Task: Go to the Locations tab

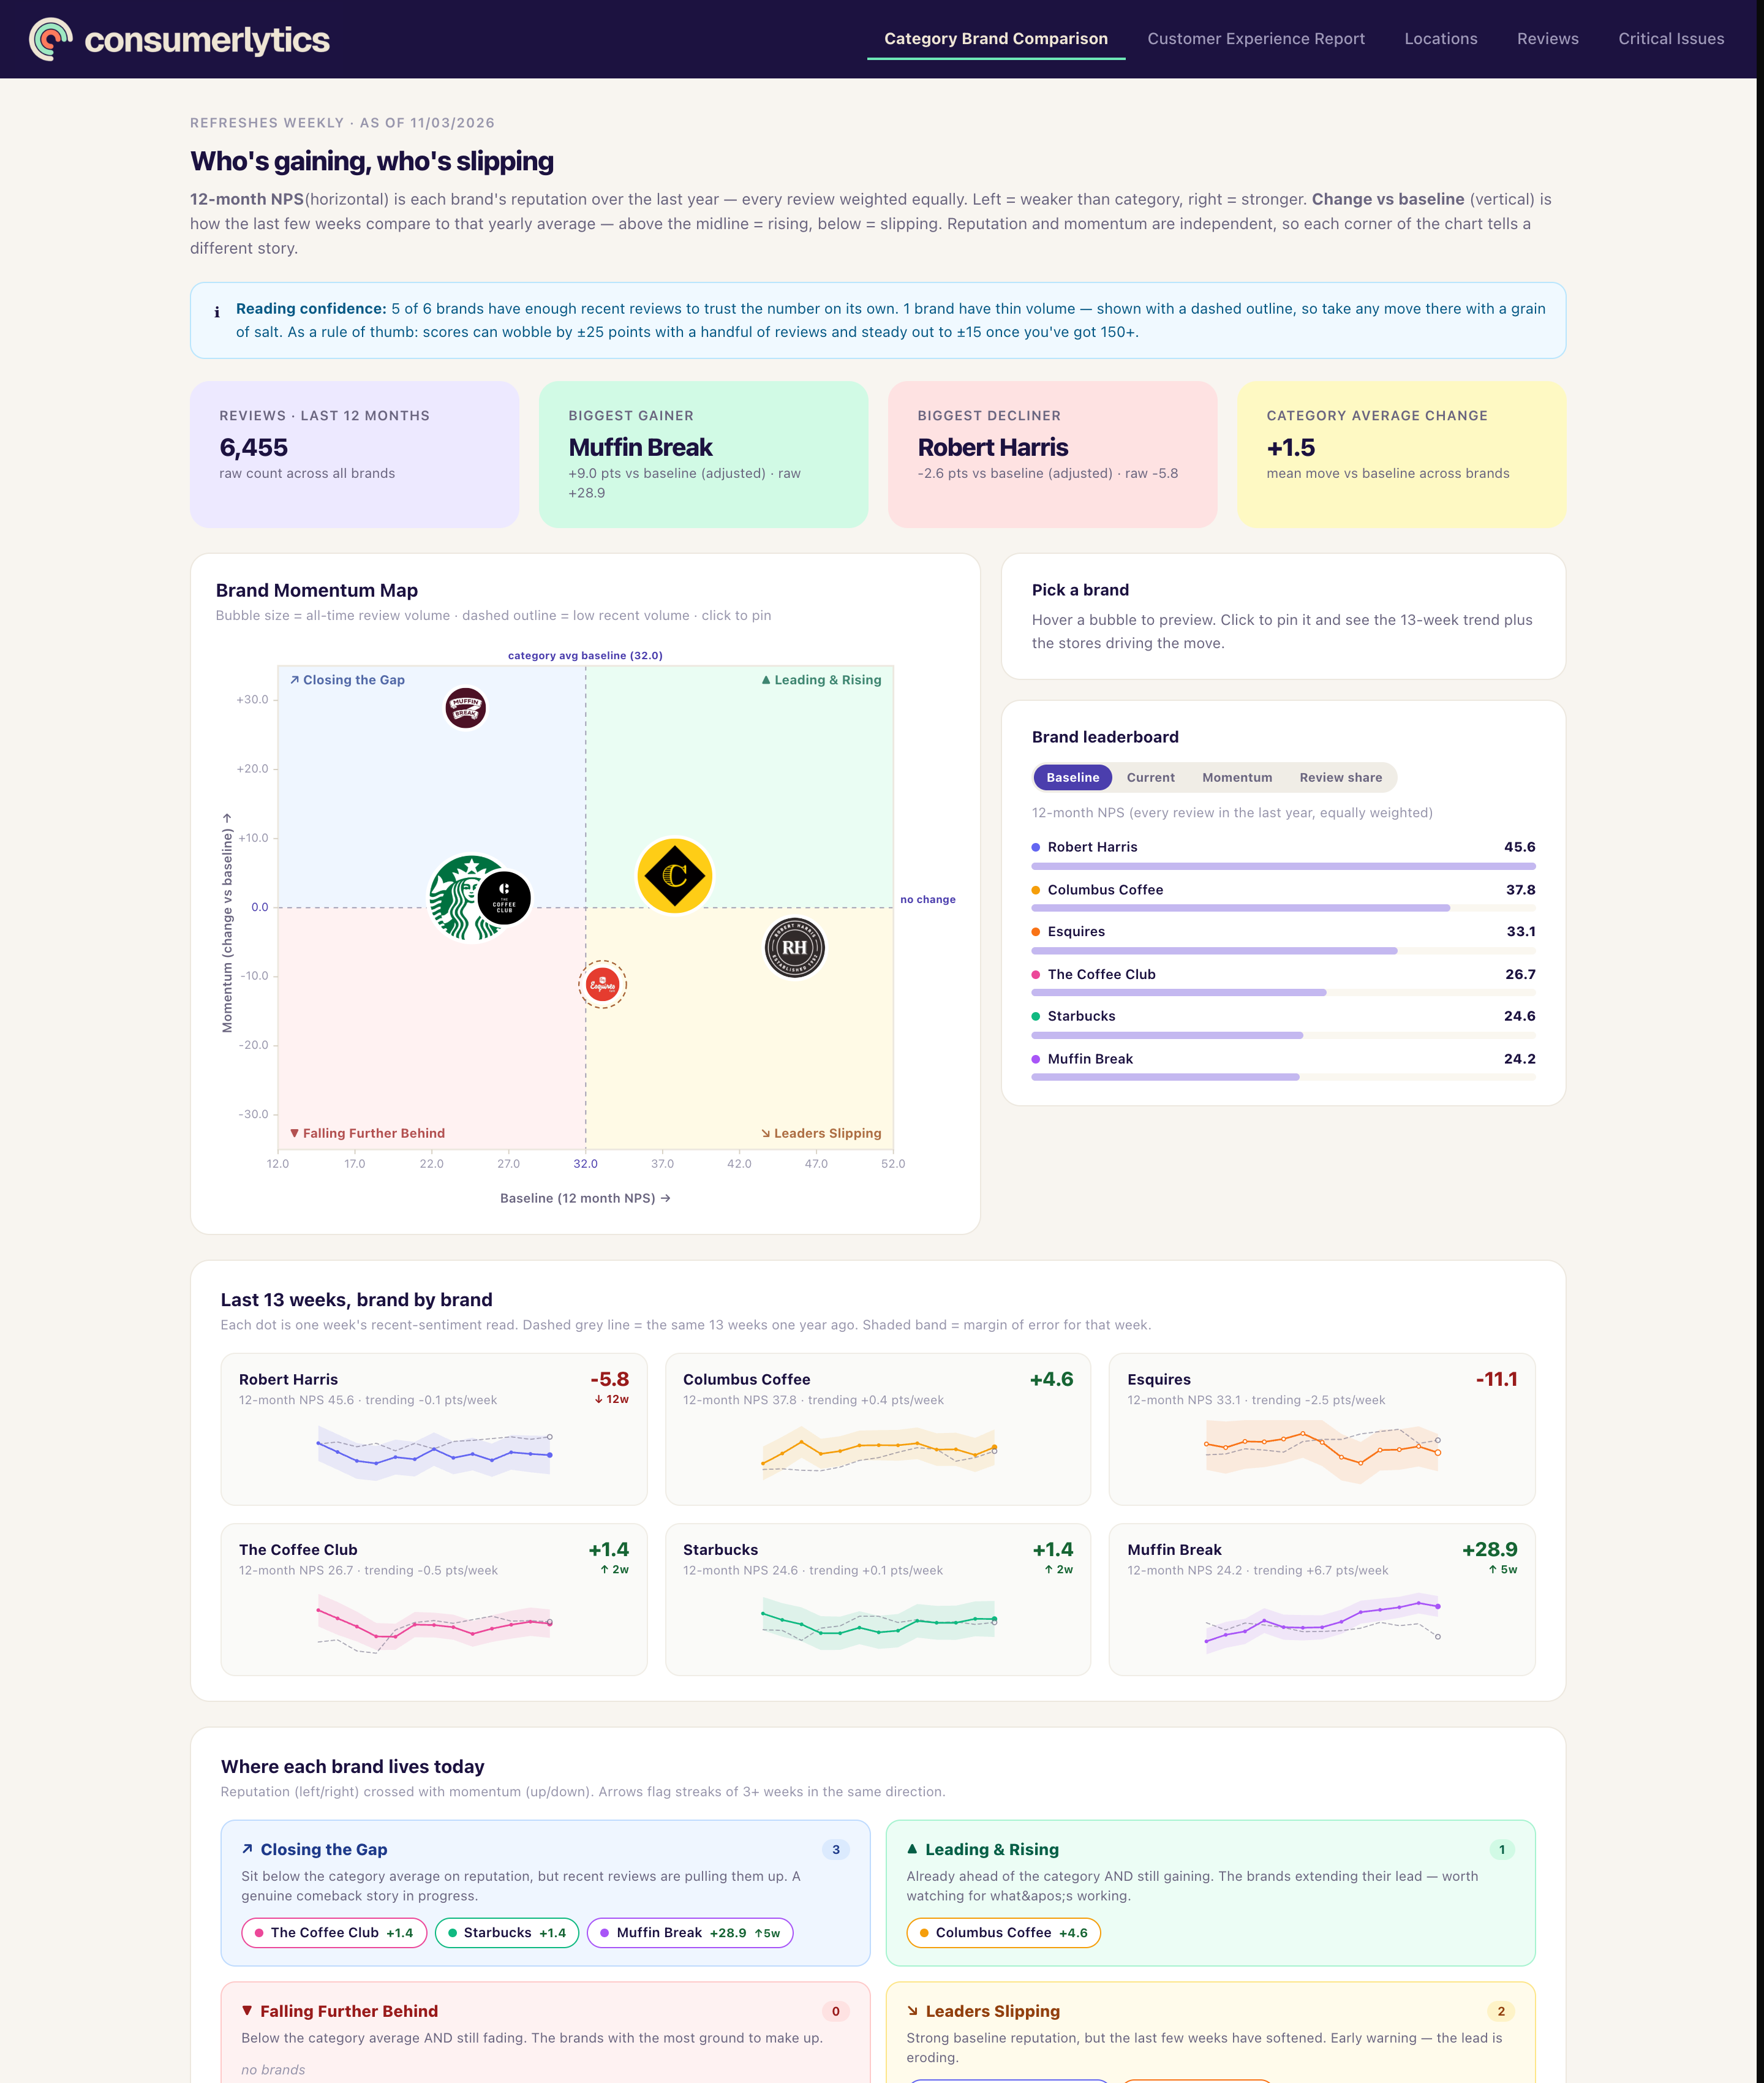Action: [x=1440, y=39]
